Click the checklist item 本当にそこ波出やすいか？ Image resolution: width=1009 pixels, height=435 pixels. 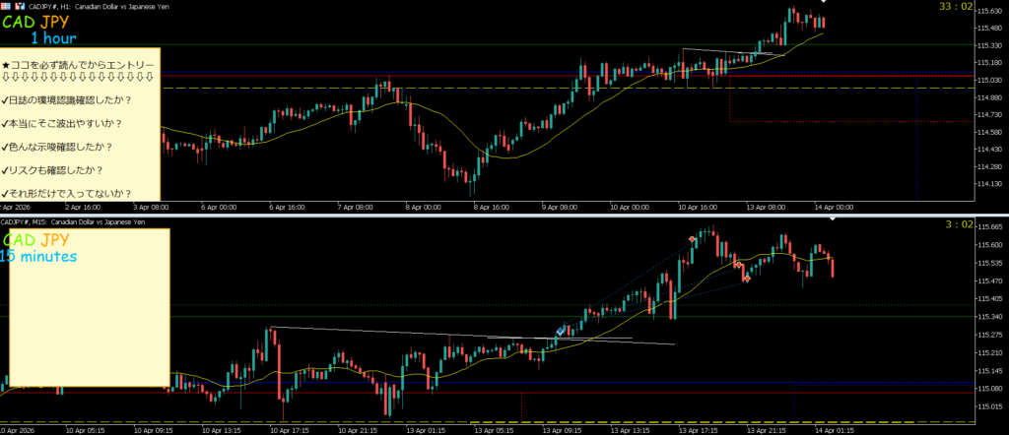click(x=63, y=123)
